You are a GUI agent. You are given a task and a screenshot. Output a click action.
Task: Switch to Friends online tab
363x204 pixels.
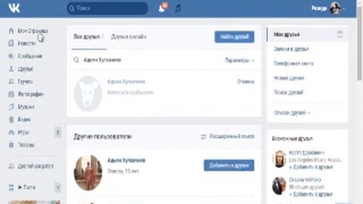(x=129, y=37)
